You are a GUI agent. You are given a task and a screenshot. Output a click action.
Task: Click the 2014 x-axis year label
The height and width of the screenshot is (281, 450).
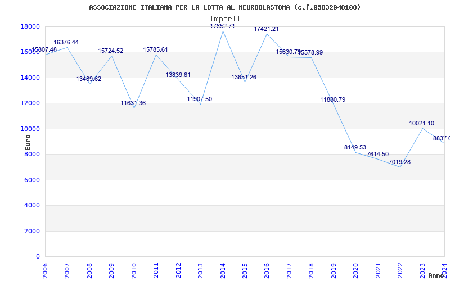pyautogui.click(x=223, y=270)
